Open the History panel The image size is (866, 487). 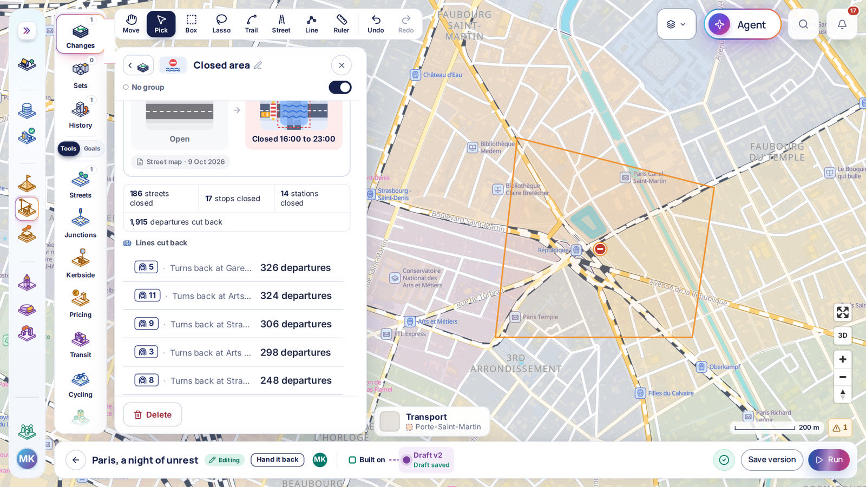(x=81, y=114)
